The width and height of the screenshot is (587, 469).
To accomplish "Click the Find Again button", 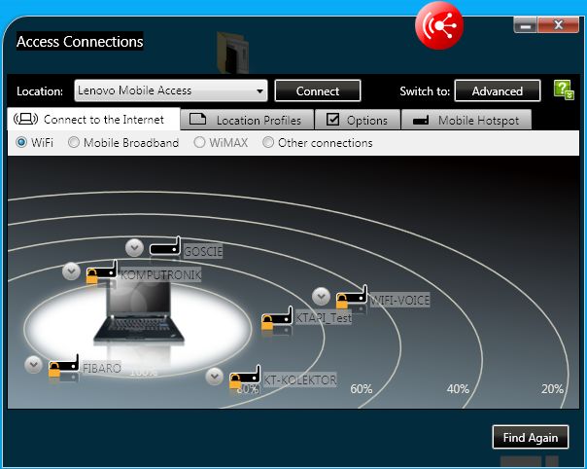I will pos(531,437).
